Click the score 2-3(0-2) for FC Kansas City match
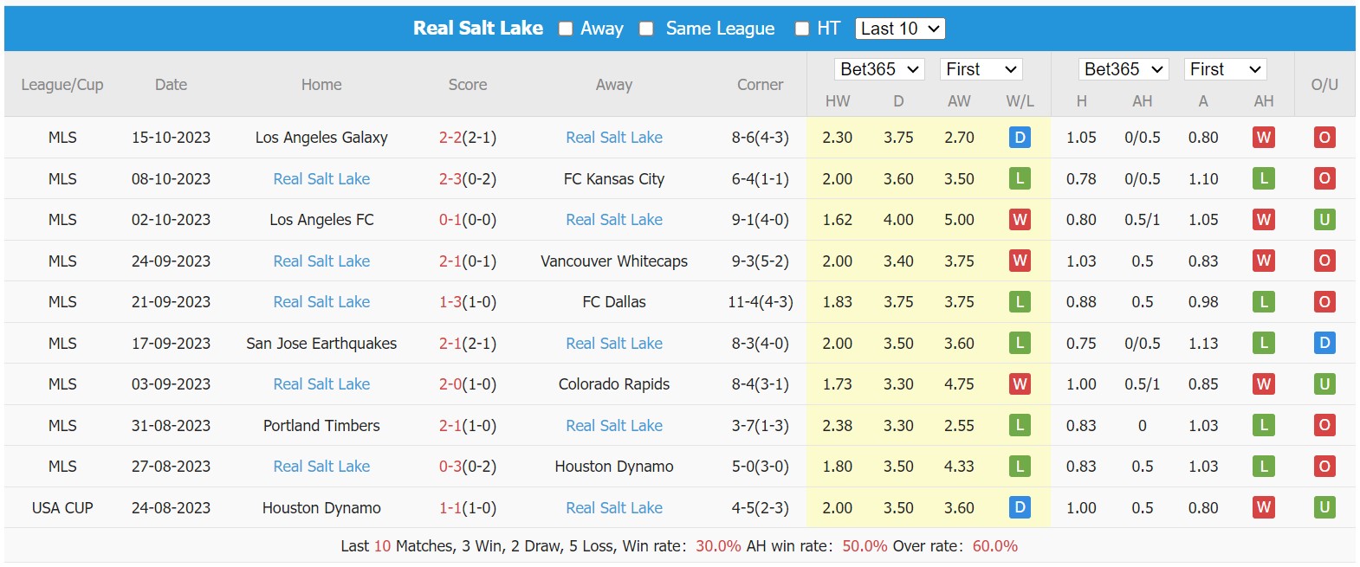The width and height of the screenshot is (1360, 567). pos(468,178)
